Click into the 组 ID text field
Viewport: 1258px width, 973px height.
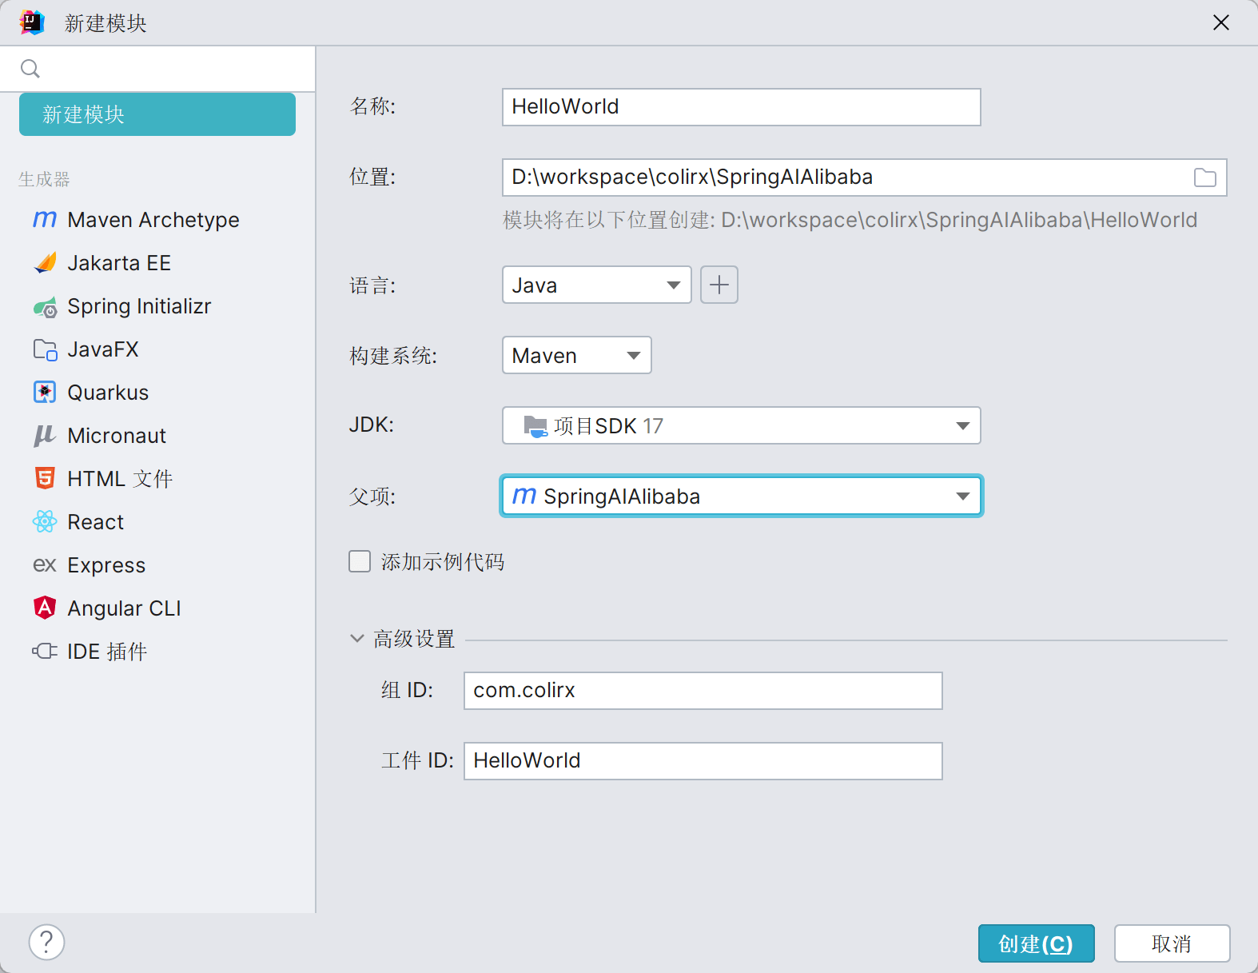(x=703, y=691)
